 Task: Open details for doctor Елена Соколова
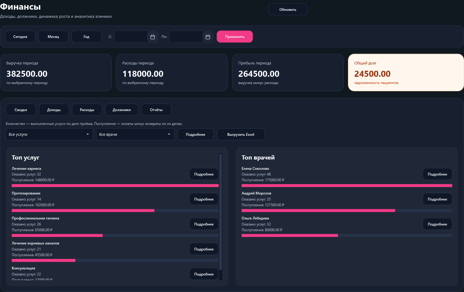point(437,174)
